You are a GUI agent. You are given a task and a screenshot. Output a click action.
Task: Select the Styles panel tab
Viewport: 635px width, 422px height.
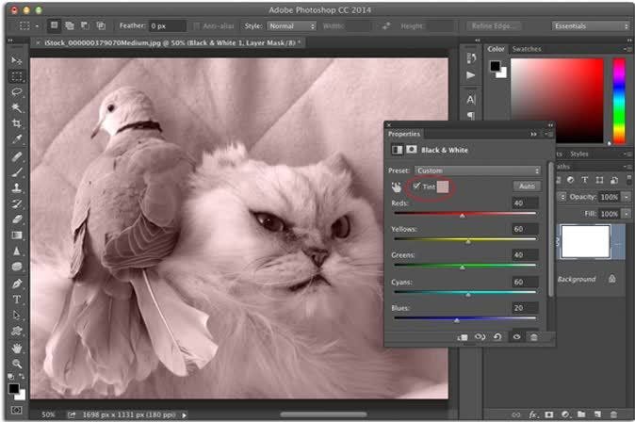[579, 154]
